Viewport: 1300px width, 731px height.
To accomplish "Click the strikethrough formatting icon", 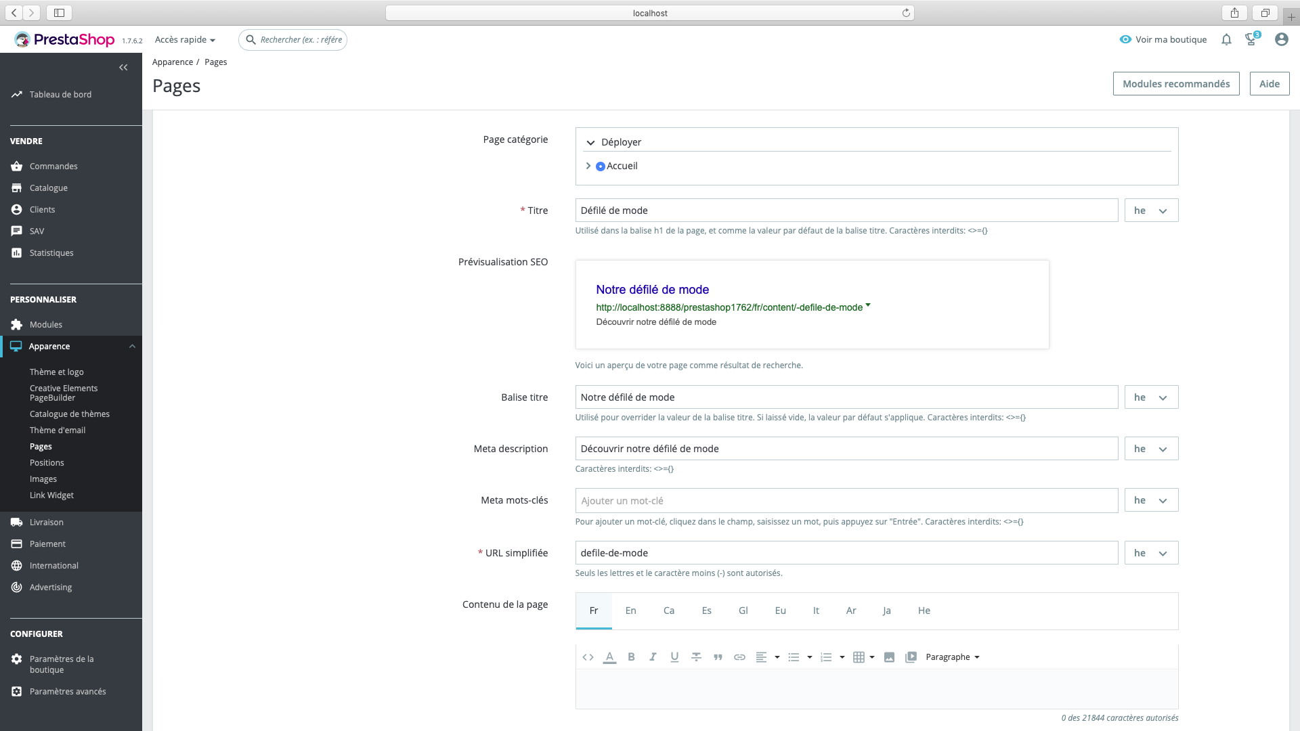I will pos(696,657).
